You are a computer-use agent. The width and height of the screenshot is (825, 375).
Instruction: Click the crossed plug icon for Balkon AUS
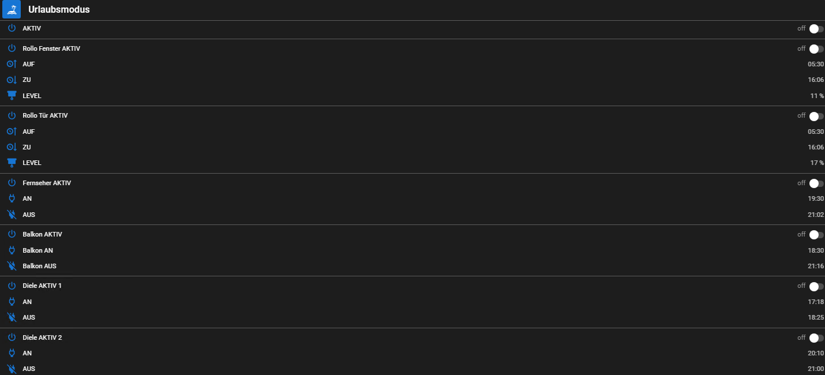(x=12, y=266)
